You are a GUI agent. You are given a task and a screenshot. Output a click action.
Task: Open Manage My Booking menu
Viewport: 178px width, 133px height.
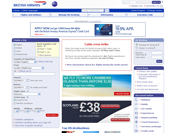point(69,15)
